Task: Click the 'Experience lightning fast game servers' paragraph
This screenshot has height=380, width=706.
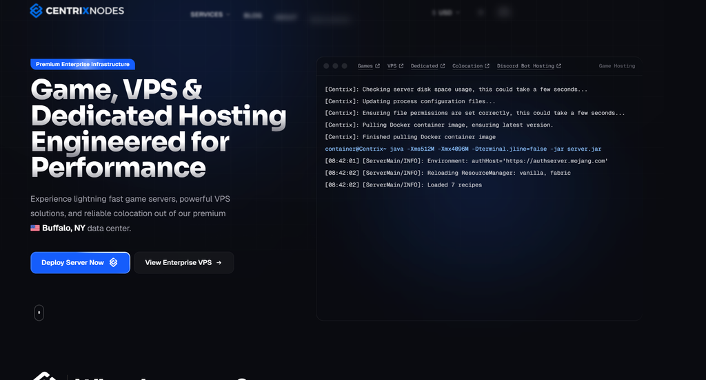Action: click(x=130, y=213)
